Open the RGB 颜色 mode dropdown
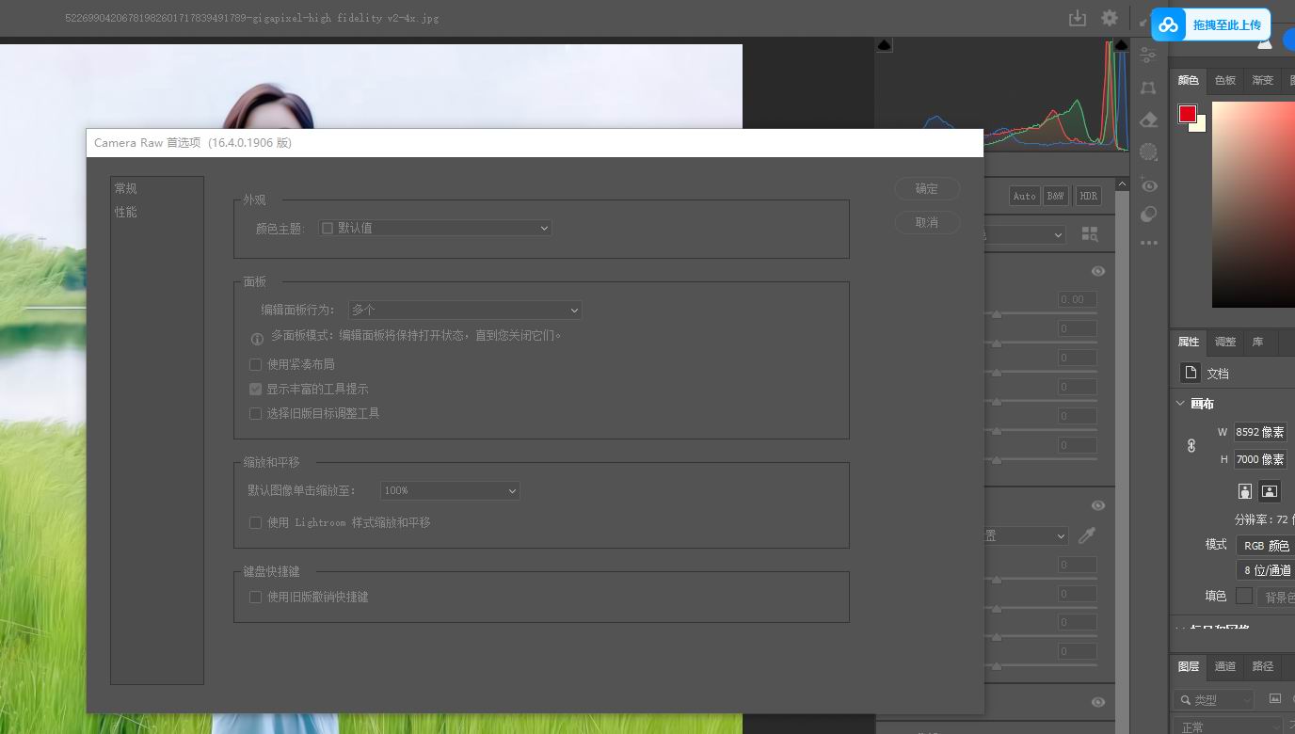 tap(1266, 546)
